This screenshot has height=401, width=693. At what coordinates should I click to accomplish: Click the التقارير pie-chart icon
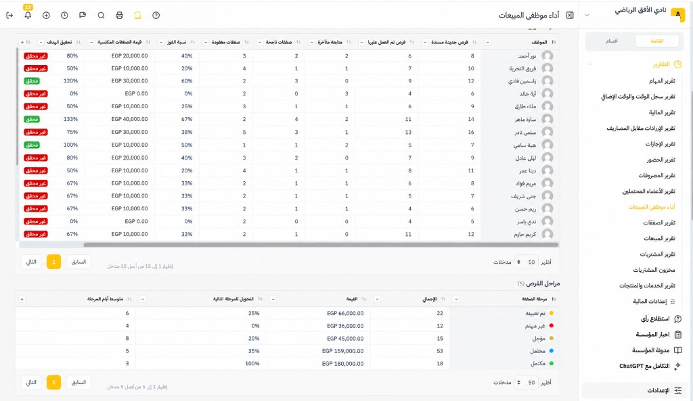coord(677,64)
